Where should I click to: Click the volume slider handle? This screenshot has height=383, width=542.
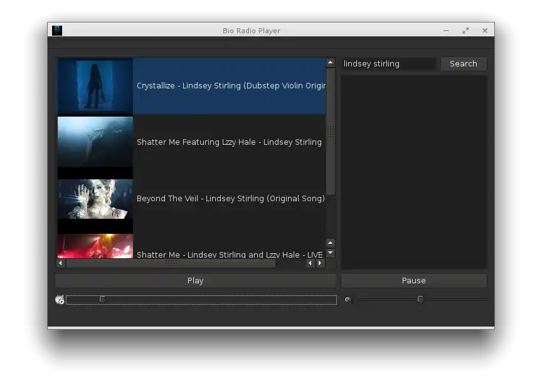pos(420,300)
